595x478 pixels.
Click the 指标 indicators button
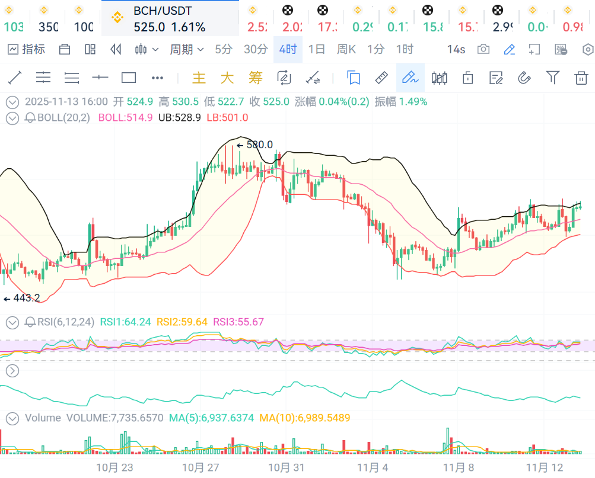[27, 49]
